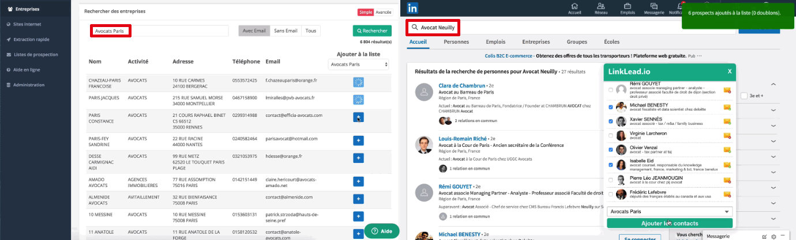This screenshot has width=796, height=240.
Task: Open the Emplois briefcase icon
Action: click(627, 6)
